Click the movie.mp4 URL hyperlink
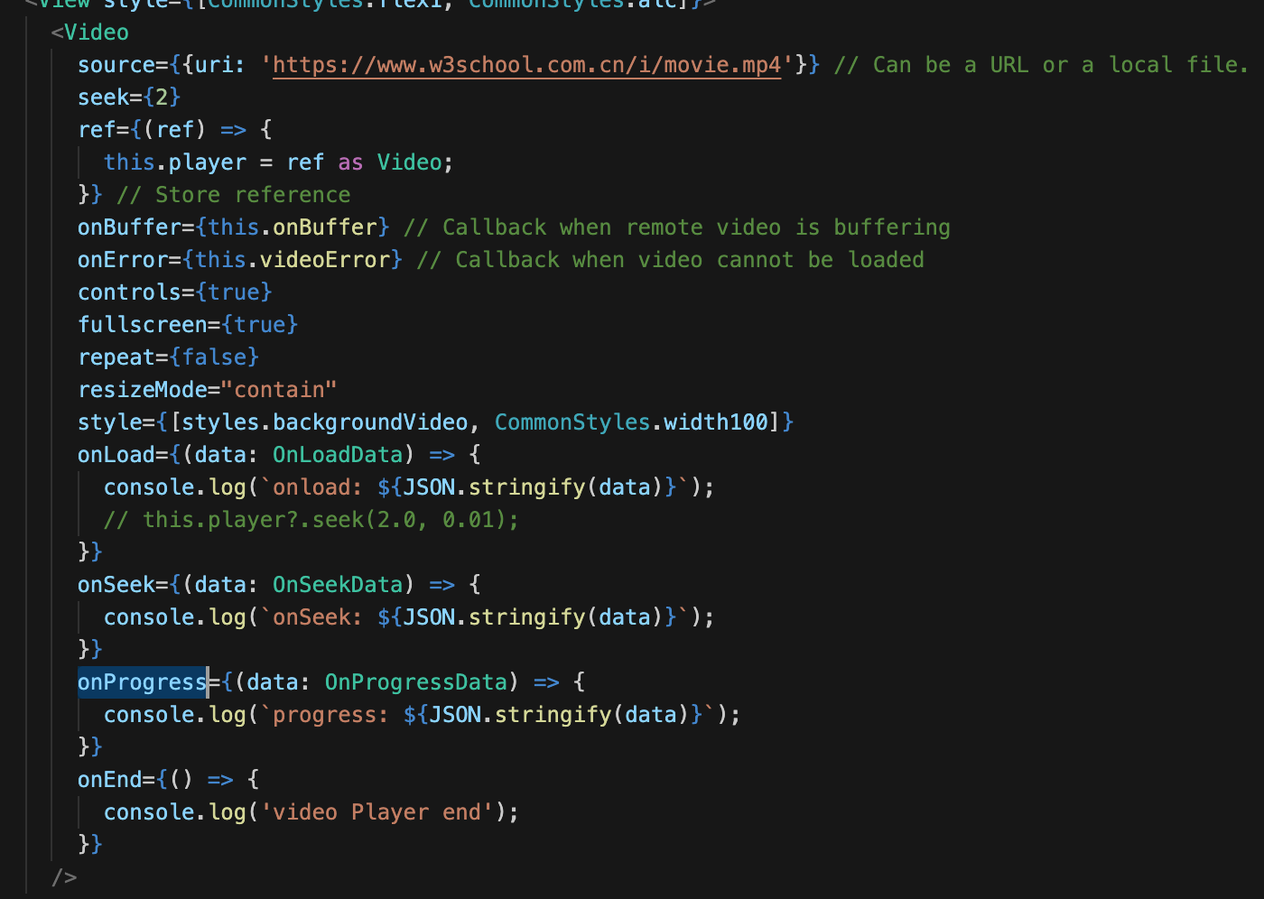The image size is (1264, 899). [527, 64]
